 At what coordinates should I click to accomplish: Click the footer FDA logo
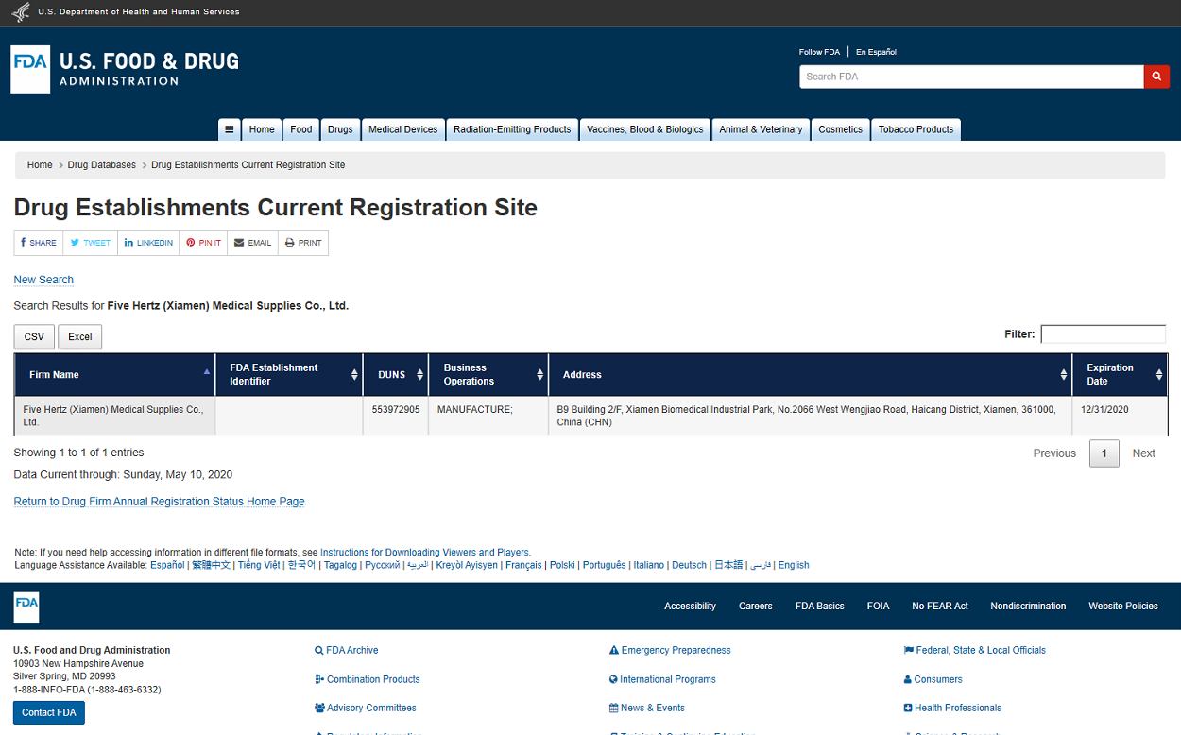tap(26, 607)
